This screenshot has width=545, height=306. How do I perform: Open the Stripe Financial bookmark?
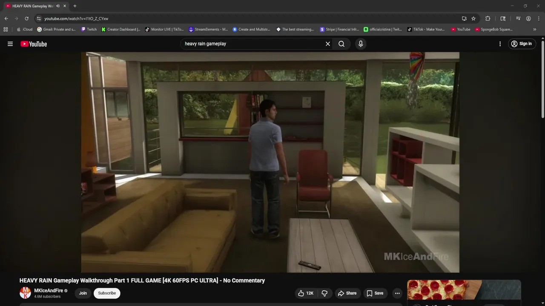point(339,29)
